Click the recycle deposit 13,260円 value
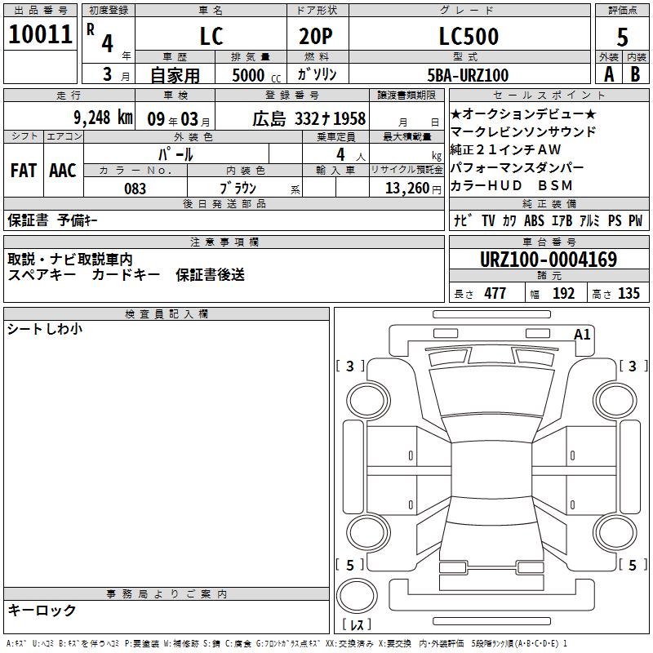 (413, 188)
